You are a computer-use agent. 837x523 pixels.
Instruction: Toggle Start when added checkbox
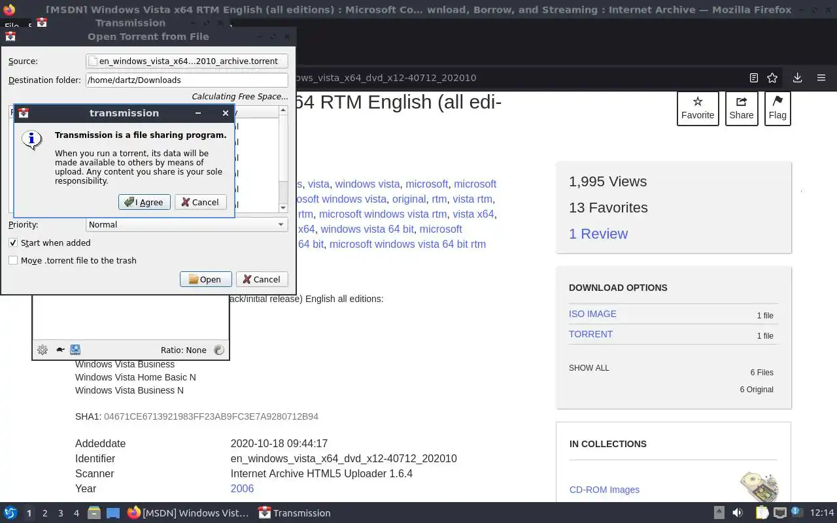click(x=13, y=243)
